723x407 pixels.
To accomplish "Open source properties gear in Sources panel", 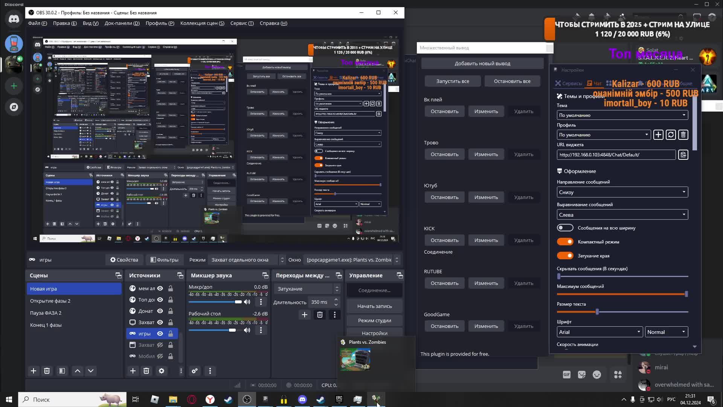I will pos(162,371).
